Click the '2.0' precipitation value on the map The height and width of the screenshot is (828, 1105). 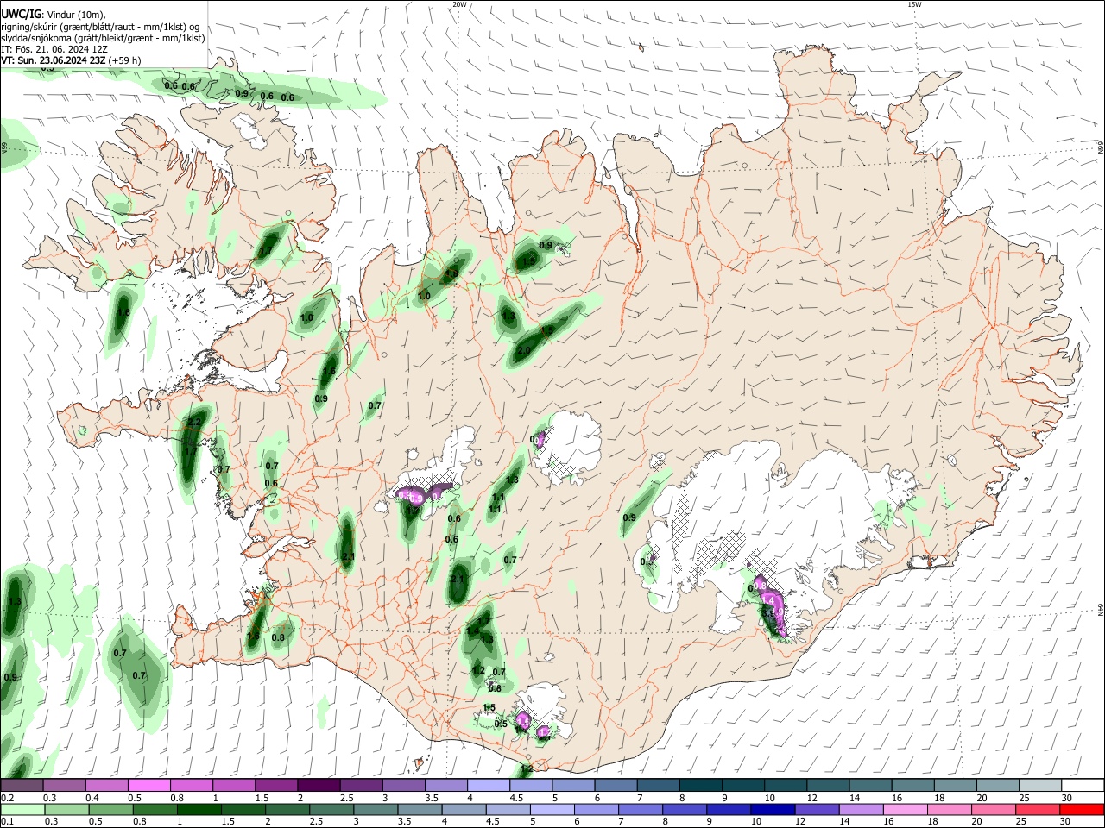pyautogui.click(x=524, y=350)
